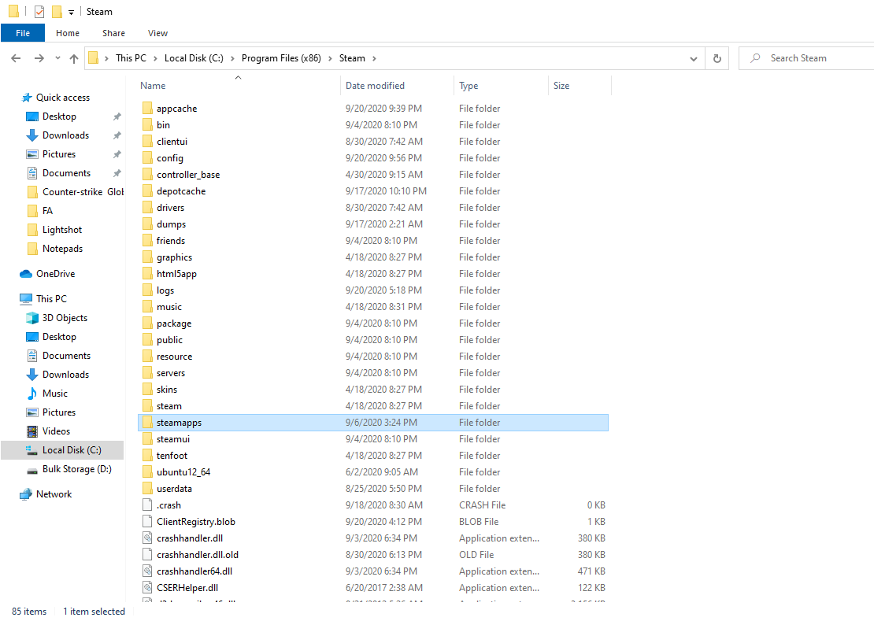Select the steamapps folder icon
The width and height of the screenshot is (874, 621).
pos(147,422)
